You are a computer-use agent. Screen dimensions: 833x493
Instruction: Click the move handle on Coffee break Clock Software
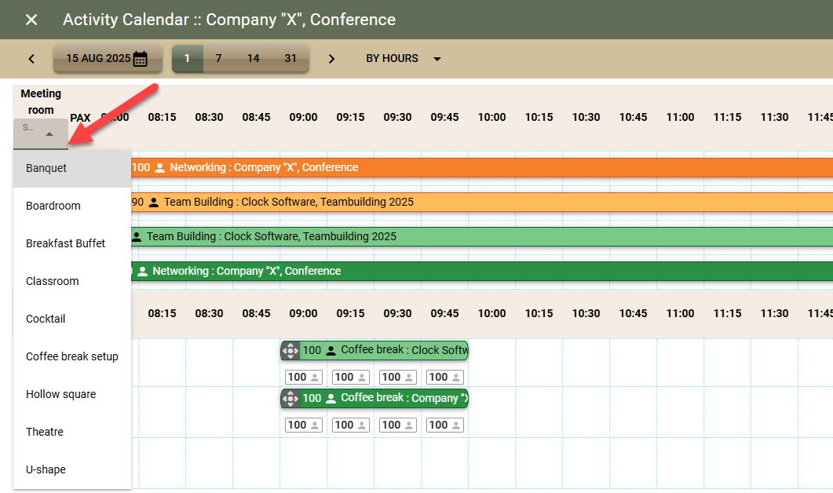290,351
